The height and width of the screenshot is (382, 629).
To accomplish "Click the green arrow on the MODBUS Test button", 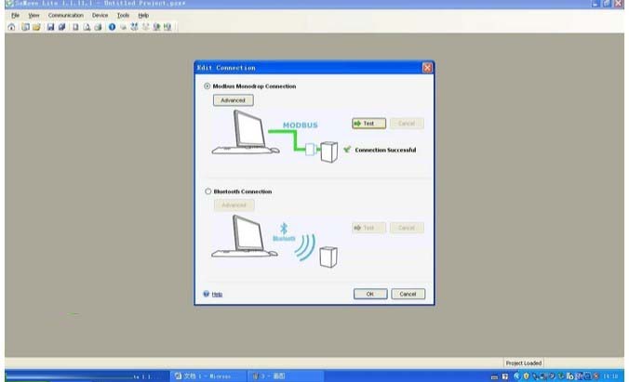I will tap(357, 124).
